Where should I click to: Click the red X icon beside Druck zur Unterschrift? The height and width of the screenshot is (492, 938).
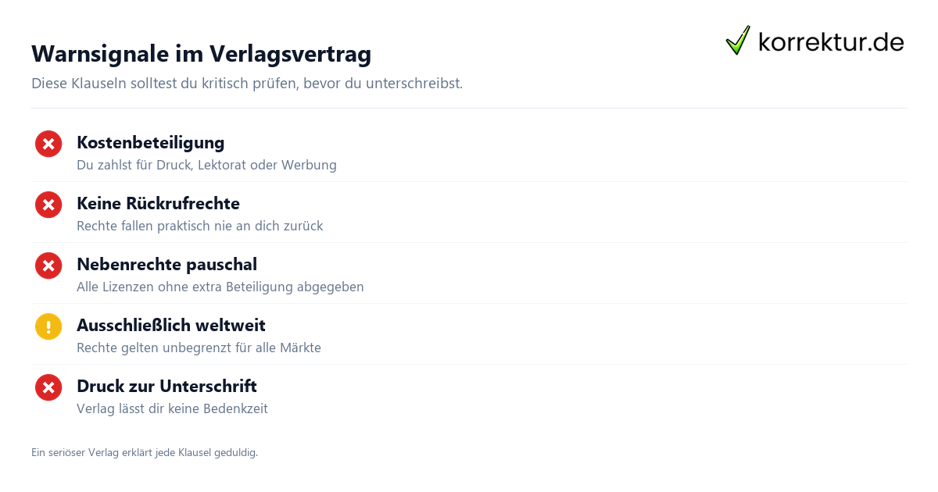48,387
